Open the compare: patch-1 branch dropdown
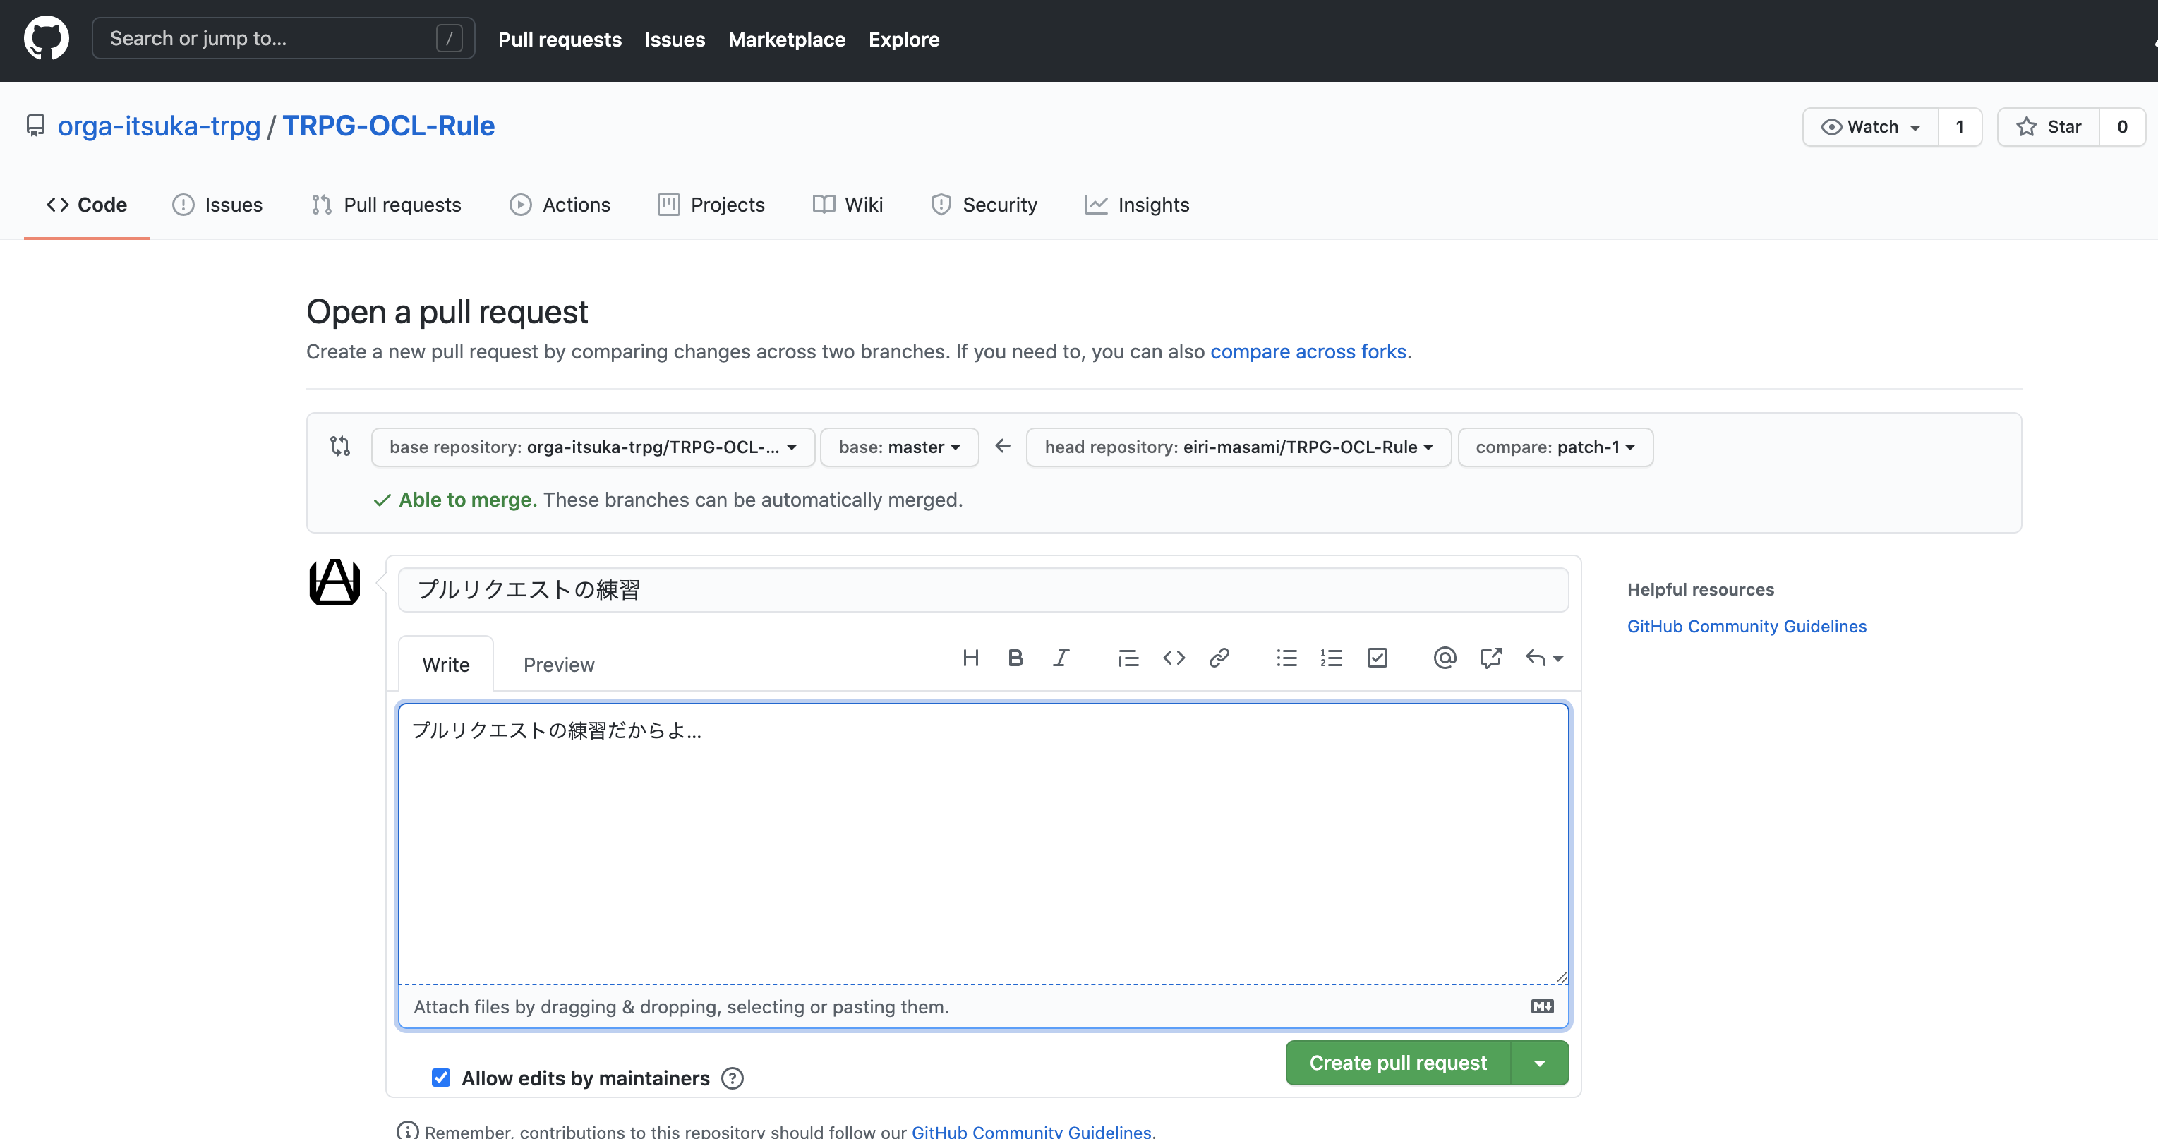 (x=1555, y=447)
